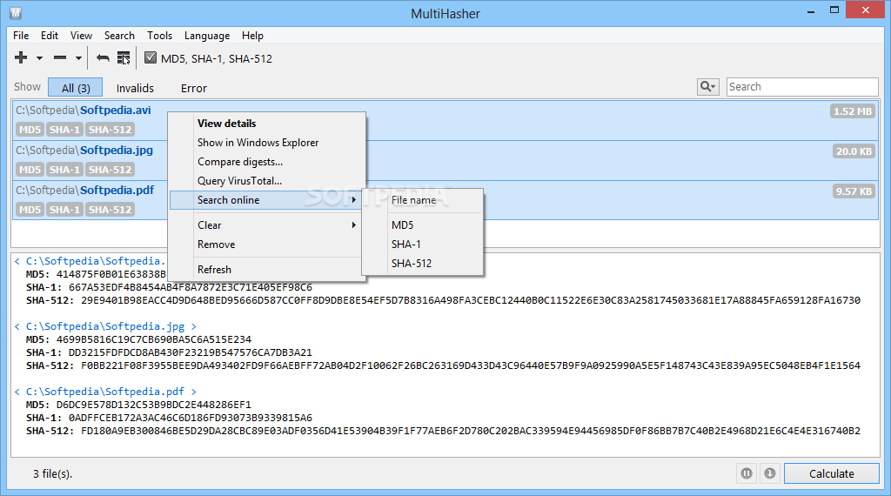Click the 20.0 KB size label
This screenshot has width=891, height=496.
(x=854, y=151)
